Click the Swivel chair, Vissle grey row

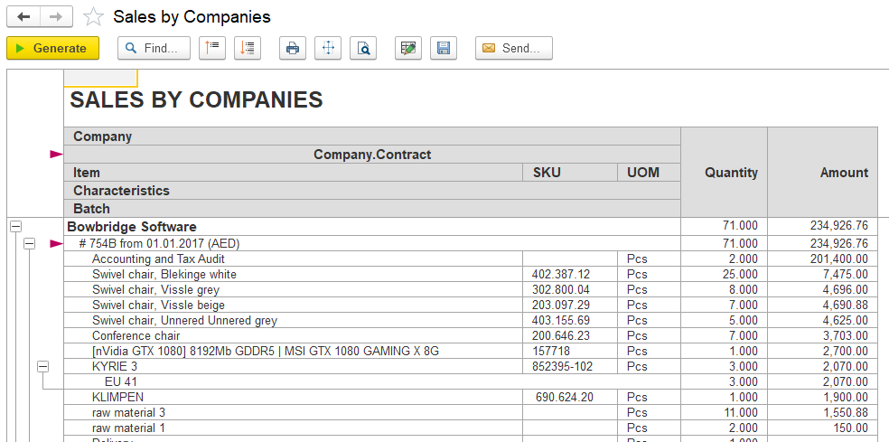click(x=471, y=290)
